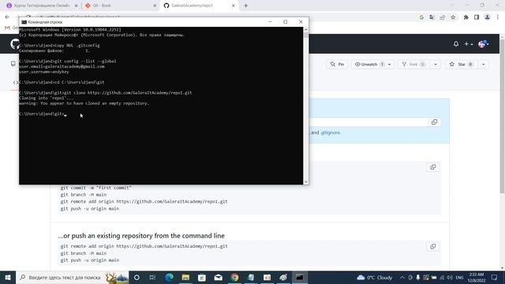Image resolution: width=505 pixels, height=284 pixels.
Task: Click the 'git commit -m "first commit"' line
Action: 95,188
